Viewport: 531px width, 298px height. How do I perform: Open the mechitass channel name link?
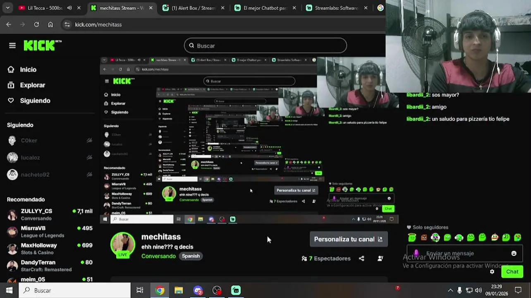(161, 237)
